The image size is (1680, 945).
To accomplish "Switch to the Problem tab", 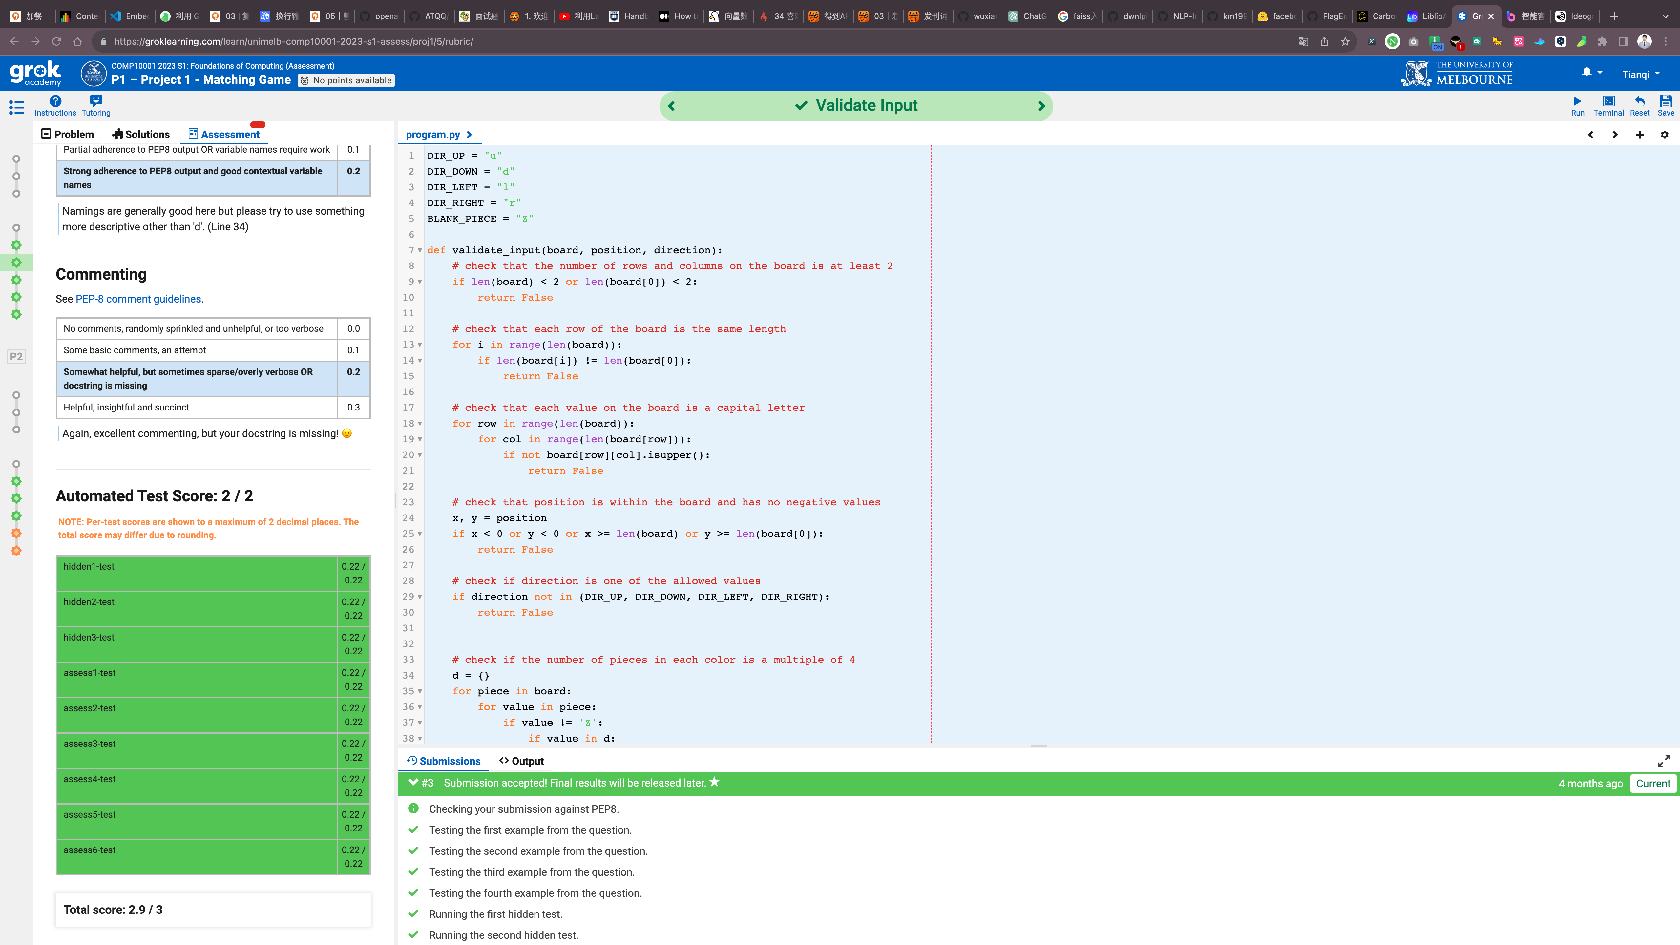I will (x=68, y=134).
